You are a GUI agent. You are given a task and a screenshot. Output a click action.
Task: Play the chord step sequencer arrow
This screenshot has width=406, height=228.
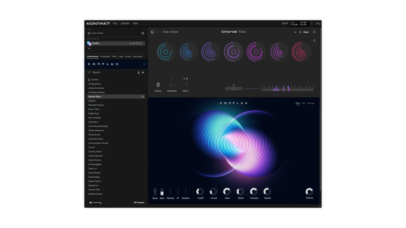click(233, 85)
